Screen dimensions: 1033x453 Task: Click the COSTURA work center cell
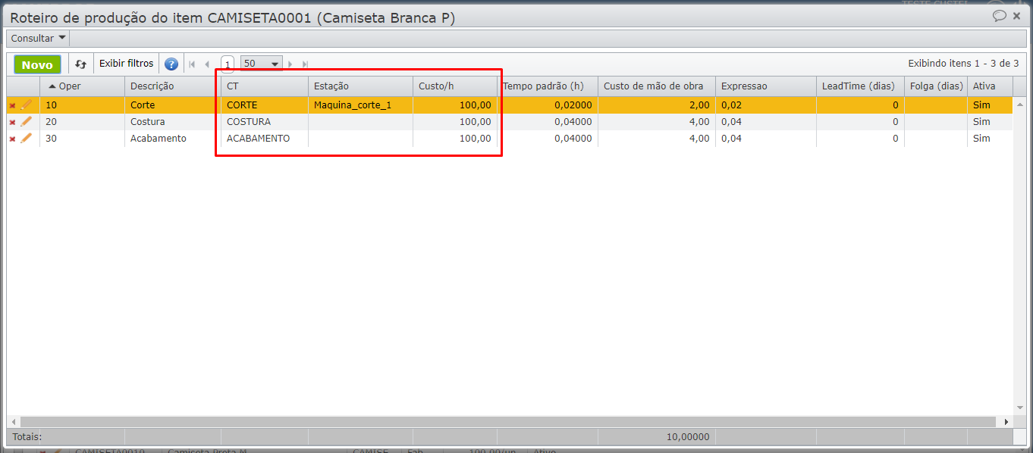(x=265, y=122)
